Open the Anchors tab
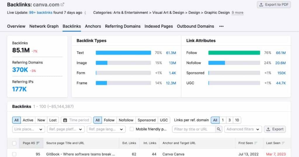The image size is (299, 157). pyautogui.click(x=93, y=26)
